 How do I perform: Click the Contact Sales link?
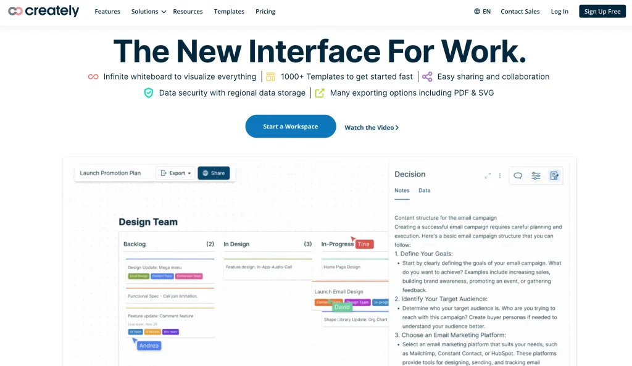520,11
